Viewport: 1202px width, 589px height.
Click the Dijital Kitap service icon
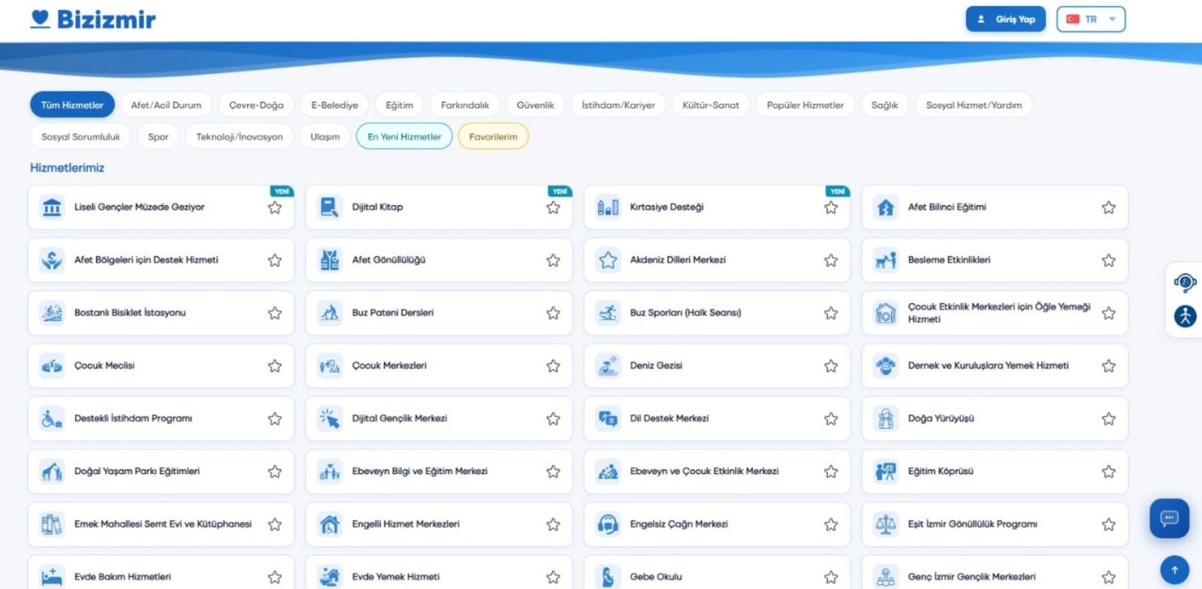[x=330, y=207]
